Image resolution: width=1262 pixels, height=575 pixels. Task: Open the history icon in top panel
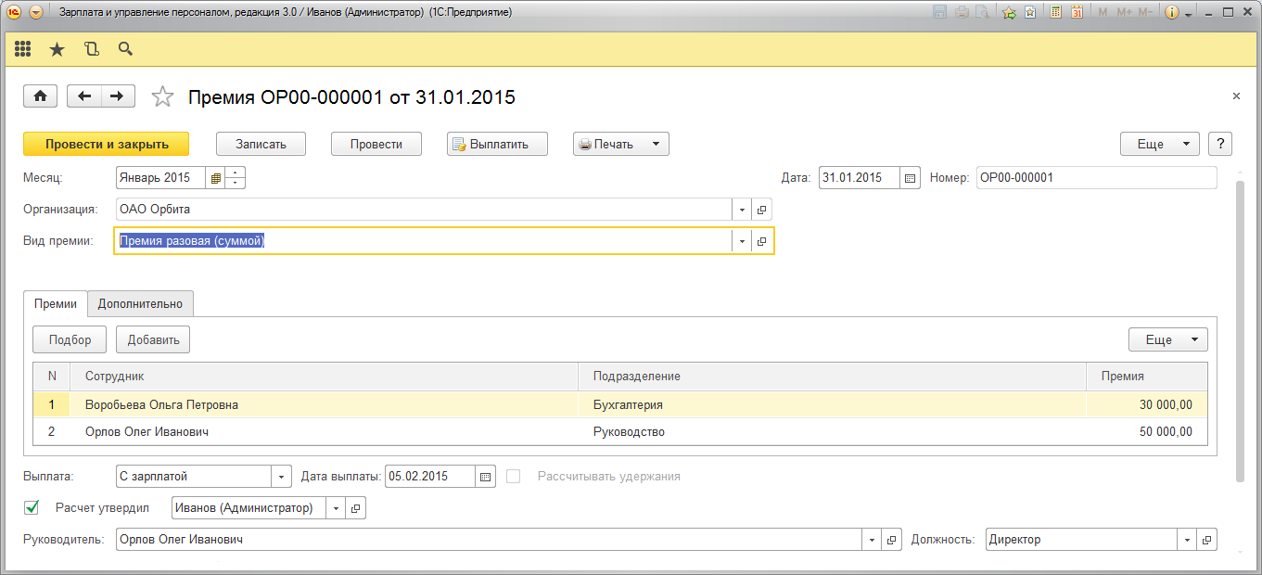click(x=91, y=49)
